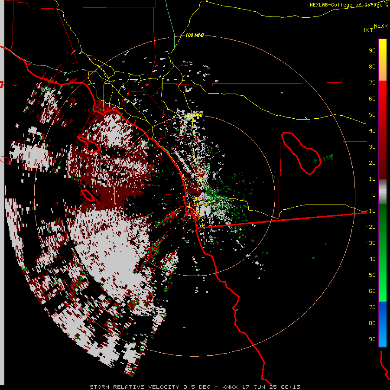Click the Storm Relative Velocity caption text
Image resolution: width=390 pixels, height=390 pixels.
pos(195,387)
